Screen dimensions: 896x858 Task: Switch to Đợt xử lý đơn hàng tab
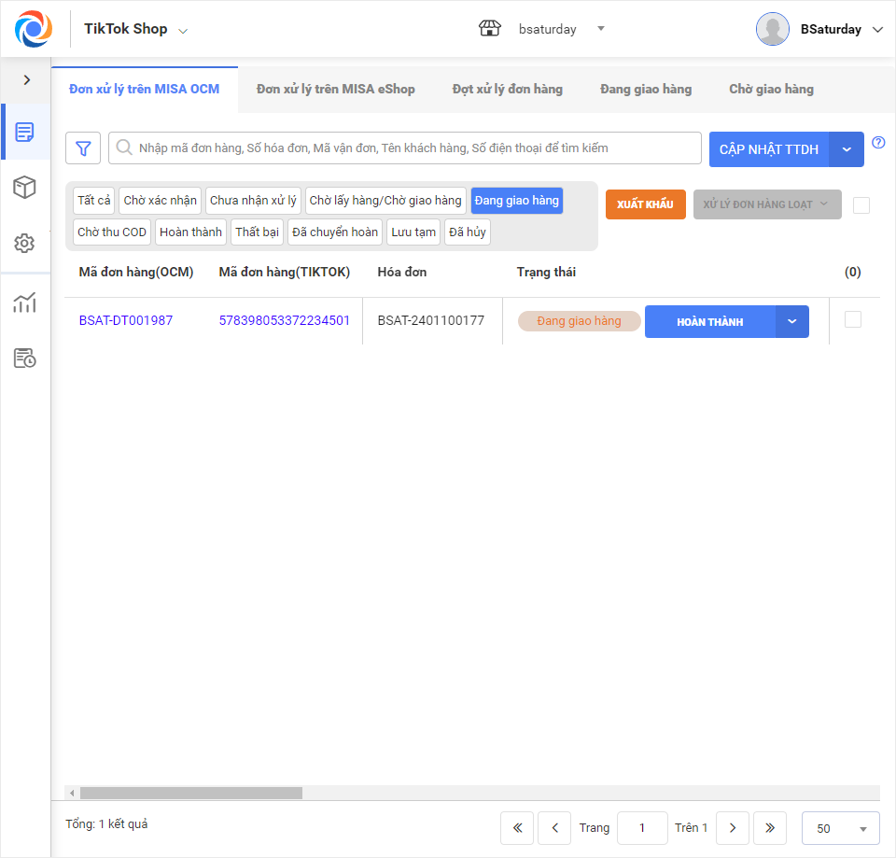pyautogui.click(x=508, y=90)
